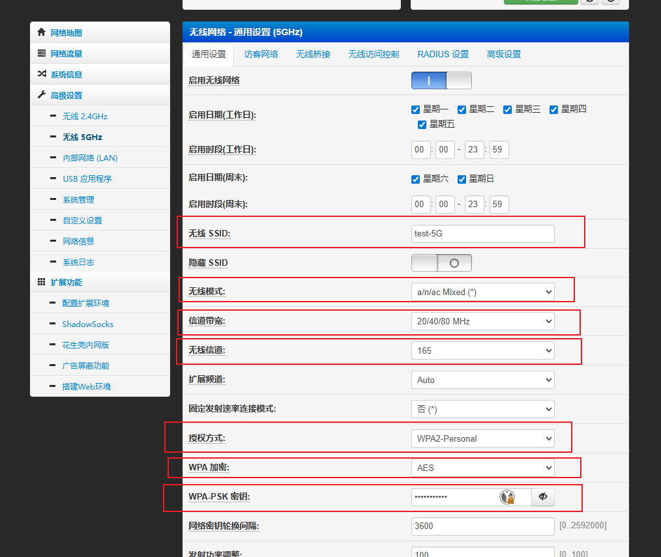Open the 授权方式 WPA2-Personal dropdown
Screen dimensions: 661x557
pyautogui.click(x=482, y=438)
